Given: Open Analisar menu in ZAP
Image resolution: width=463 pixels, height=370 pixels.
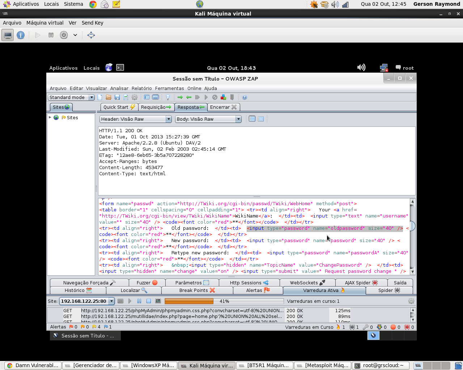Looking at the screenshot, I should pyautogui.click(x=119, y=88).
